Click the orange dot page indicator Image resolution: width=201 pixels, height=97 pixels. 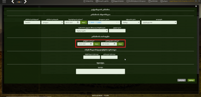(x=19, y=2)
